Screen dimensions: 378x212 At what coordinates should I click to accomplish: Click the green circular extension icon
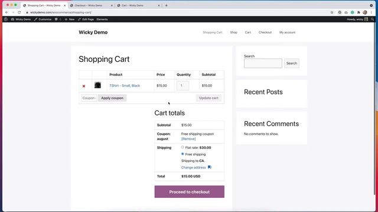point(353,12)
